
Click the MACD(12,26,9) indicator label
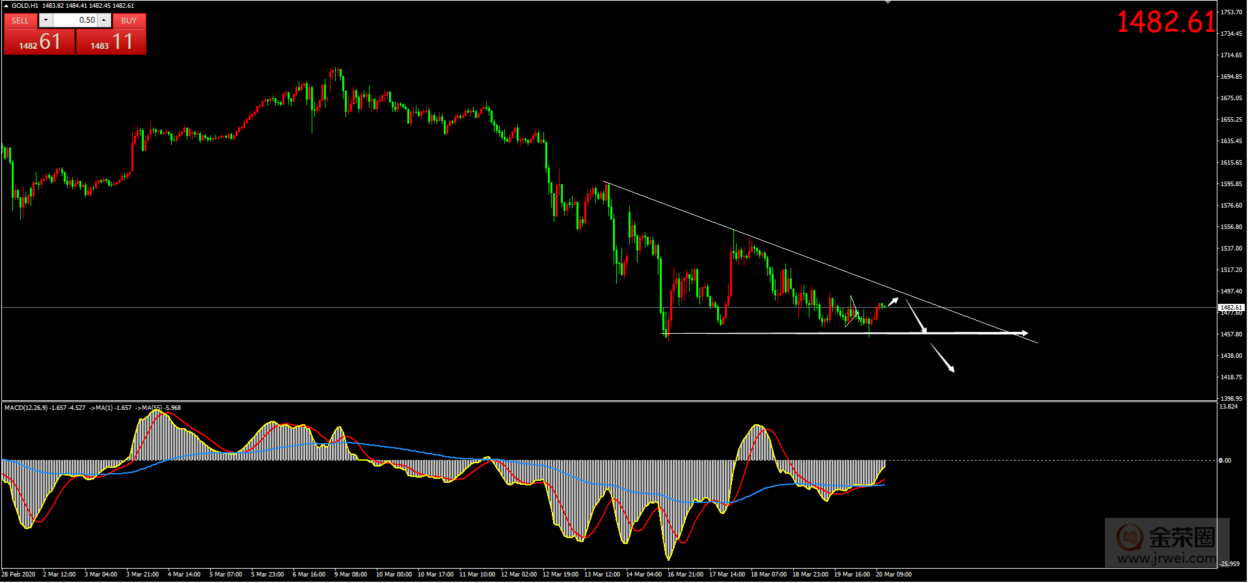point(26,408)
